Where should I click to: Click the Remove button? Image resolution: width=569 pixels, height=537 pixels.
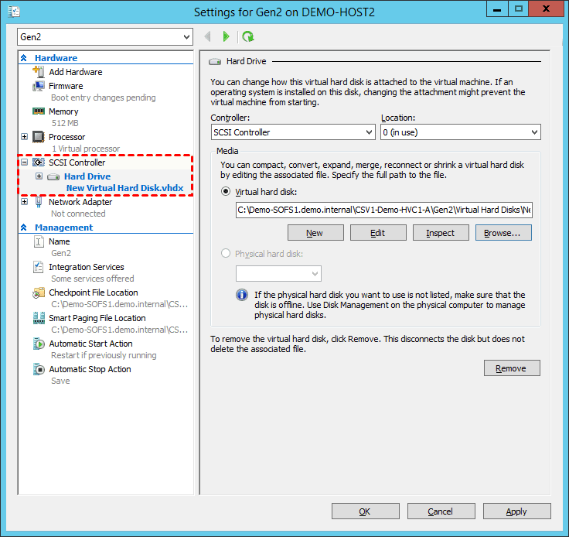[512, 368]
